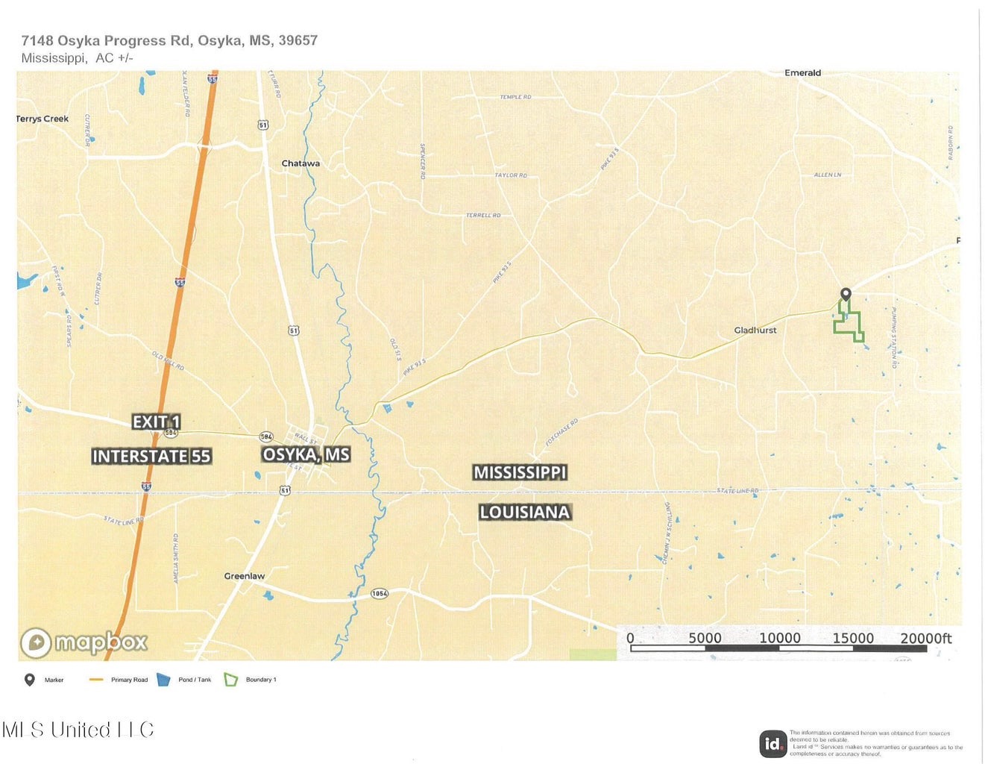The image size is (988, 764).
Task: Select the green property boundary outline
Action: (848, 322)
